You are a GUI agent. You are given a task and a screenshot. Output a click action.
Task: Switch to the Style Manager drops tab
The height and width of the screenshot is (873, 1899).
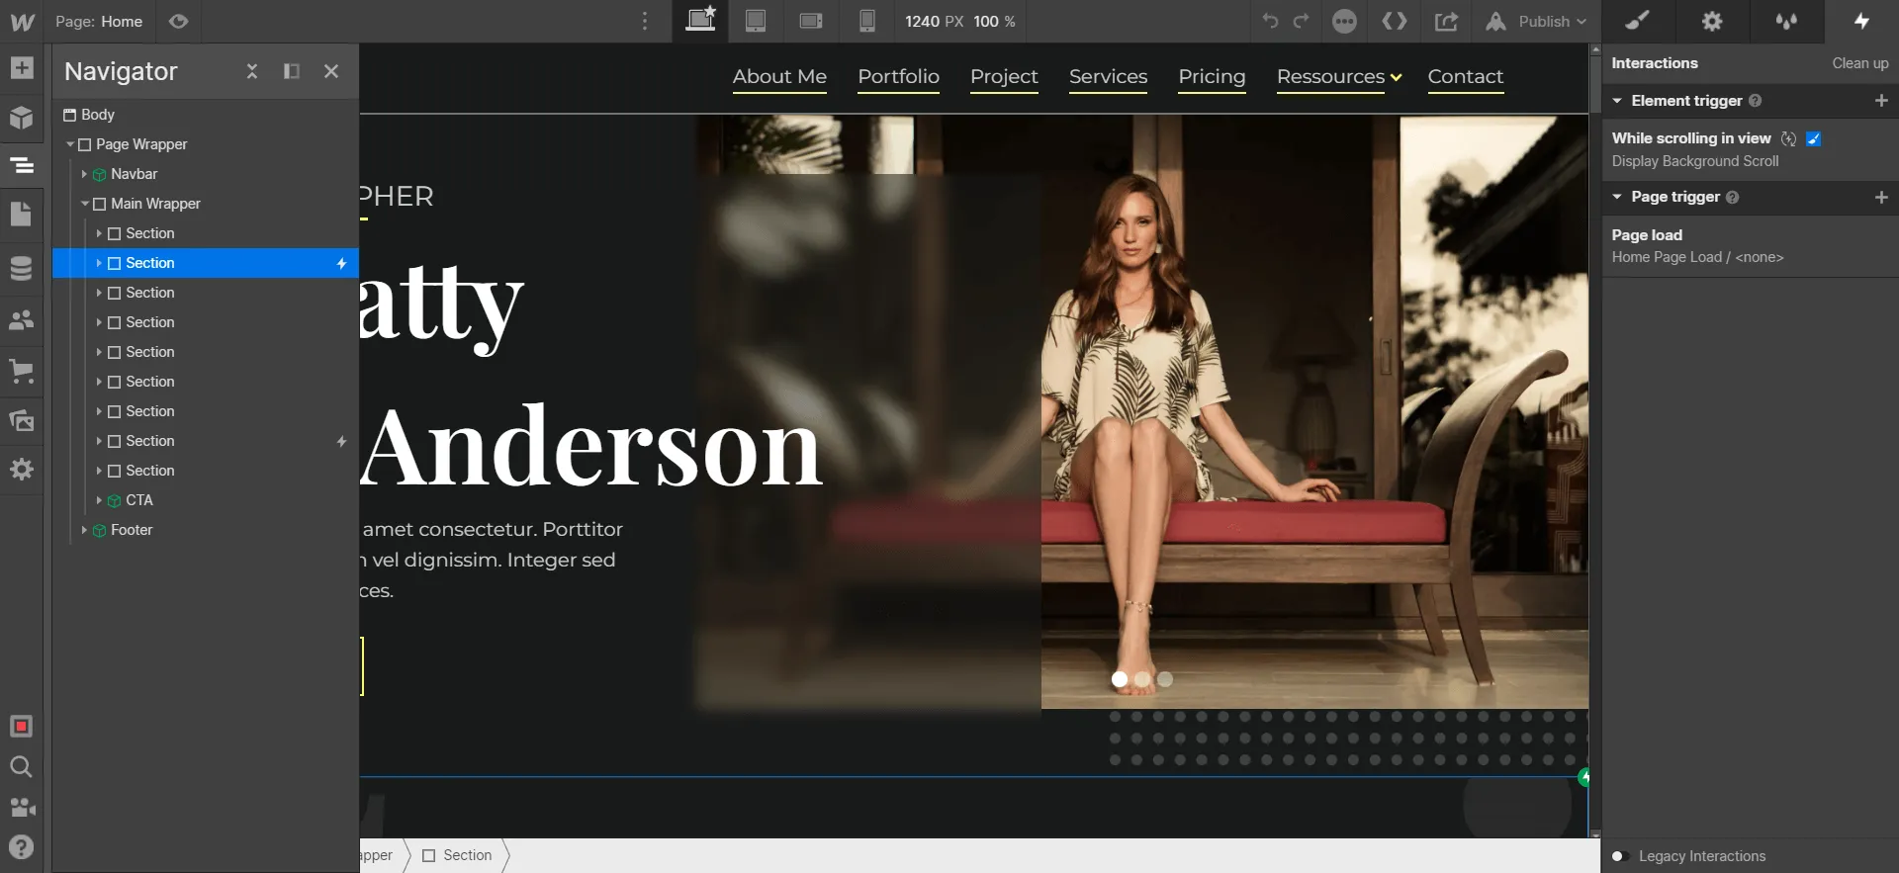pos(1786,21)
